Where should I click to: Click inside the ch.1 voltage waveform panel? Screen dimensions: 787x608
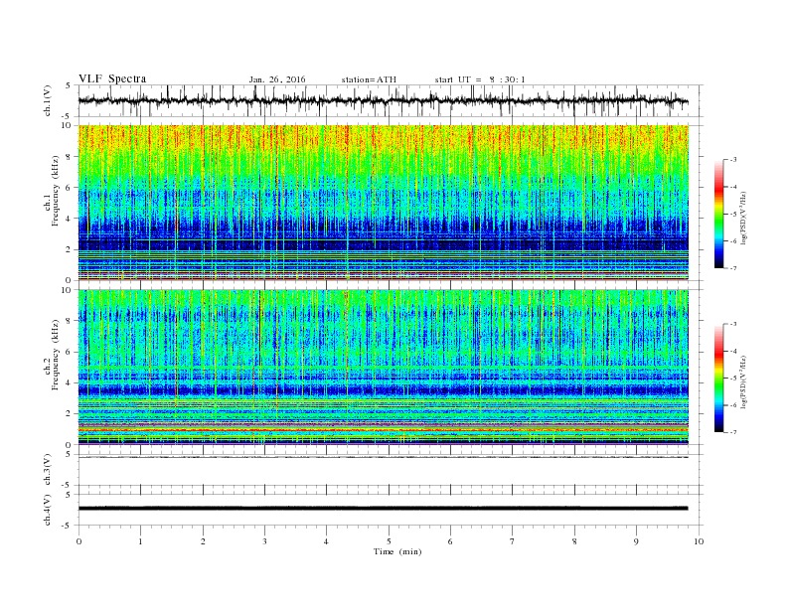click(390, 100)
